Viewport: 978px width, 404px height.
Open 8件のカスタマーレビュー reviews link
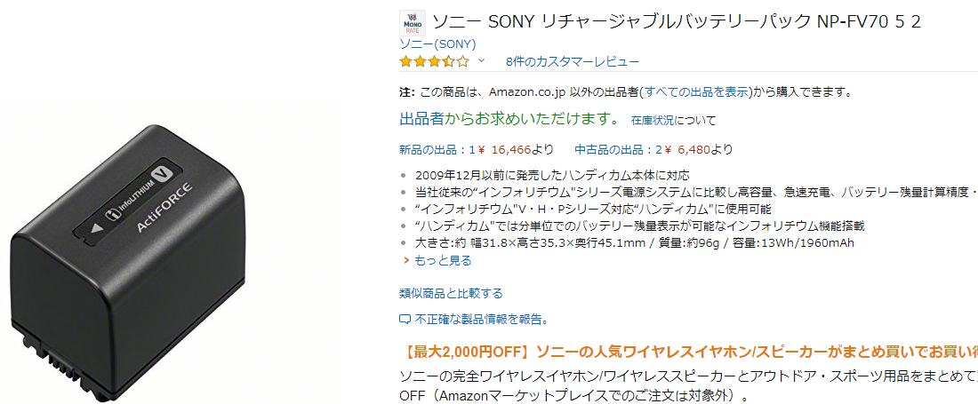572,61
